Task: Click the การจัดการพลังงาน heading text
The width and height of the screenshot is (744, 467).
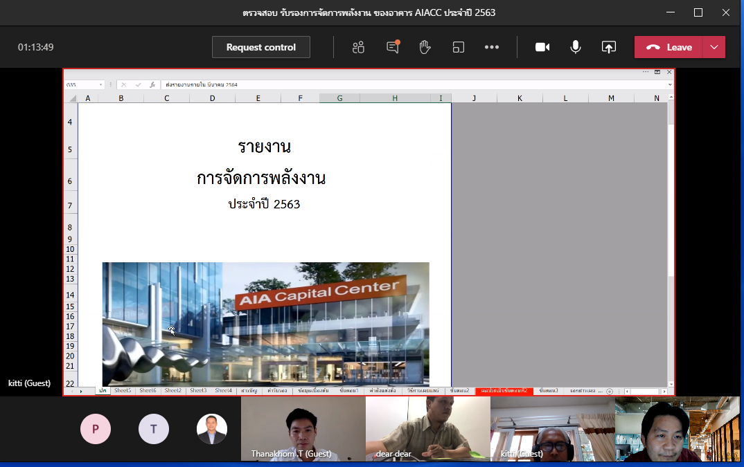Action: click(261, 178)
